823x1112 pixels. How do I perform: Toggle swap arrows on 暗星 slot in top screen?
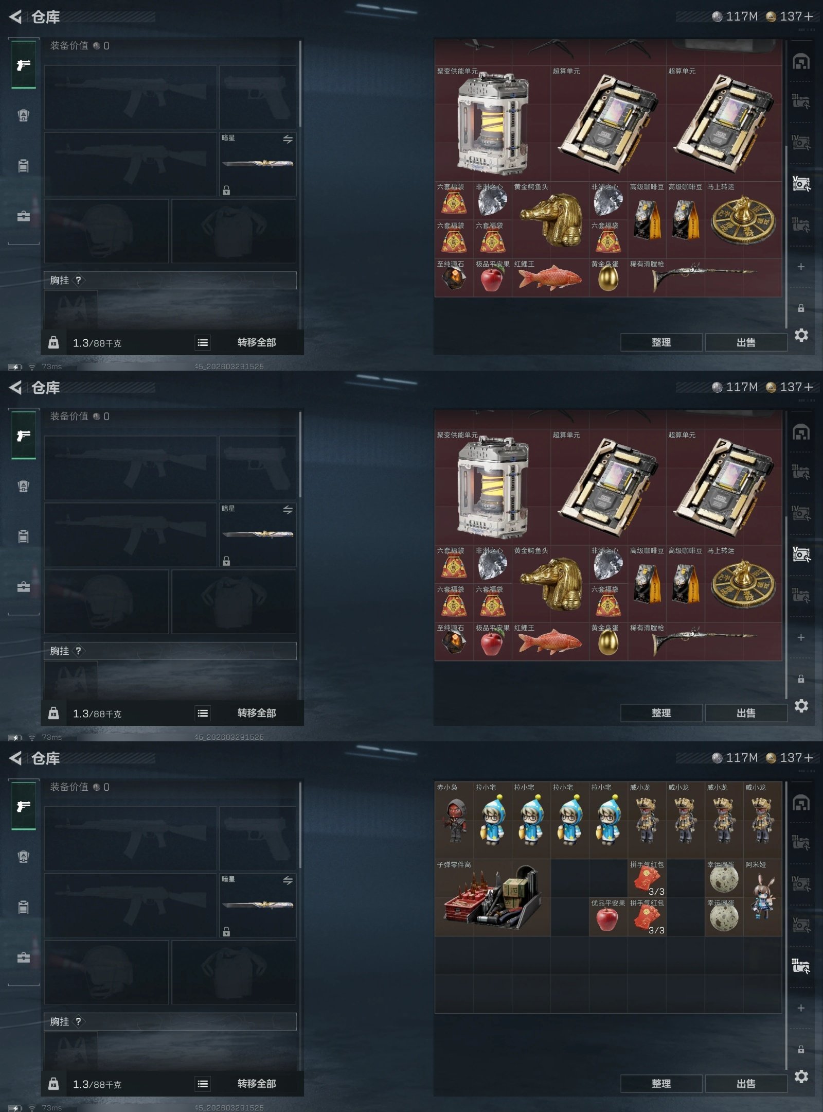[x=288, y=139]
